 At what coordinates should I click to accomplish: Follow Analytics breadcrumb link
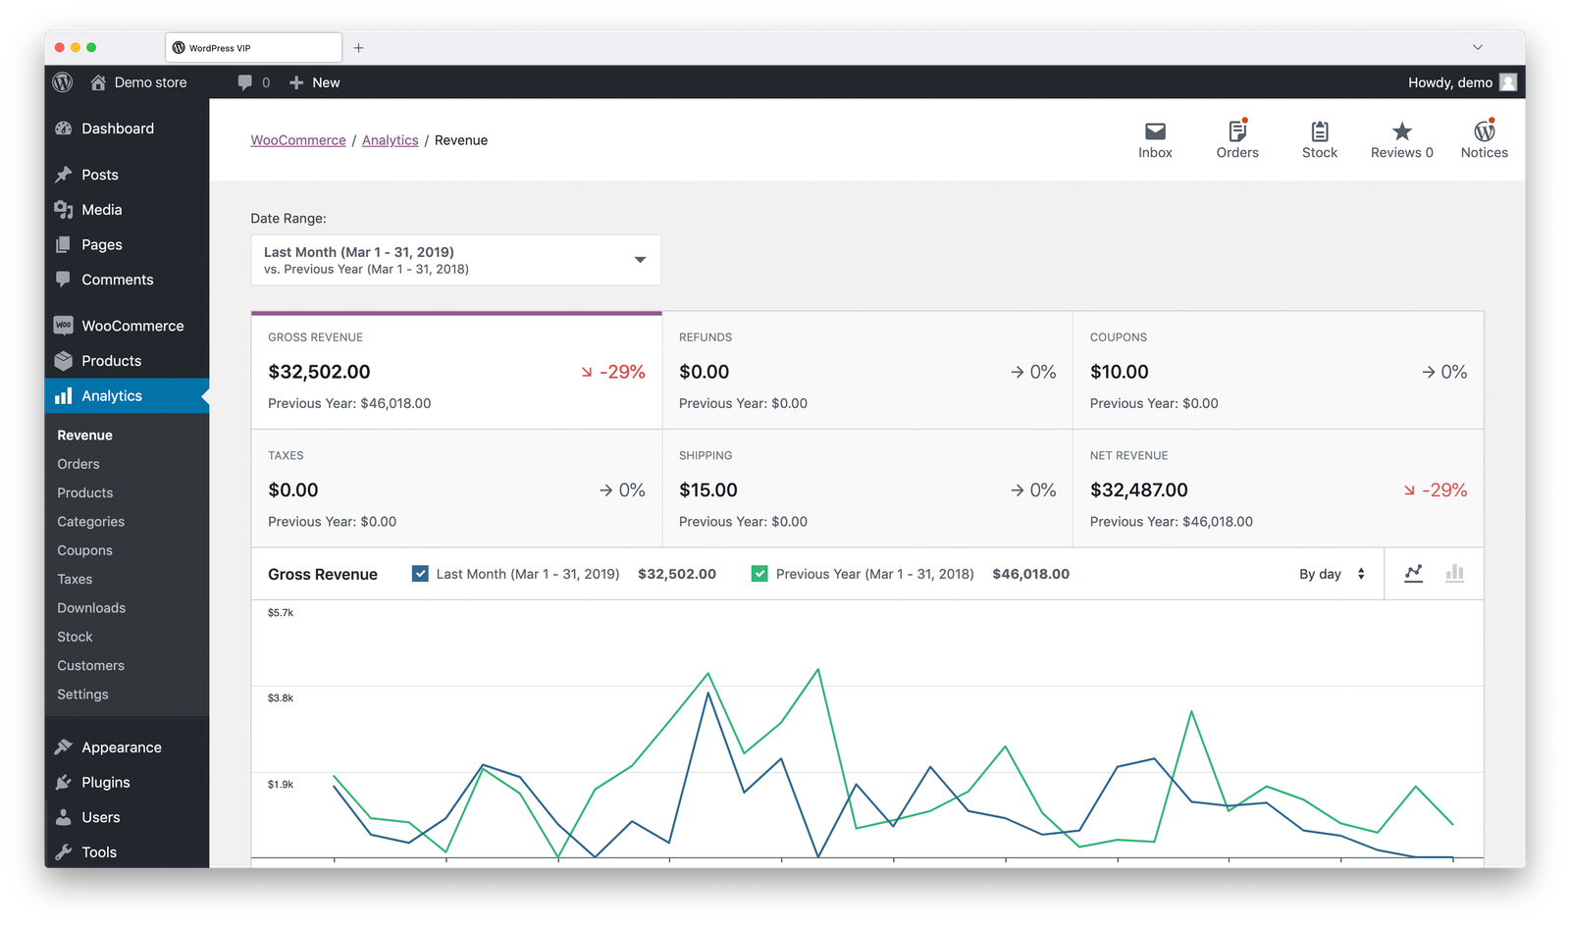tap(391, 140)
